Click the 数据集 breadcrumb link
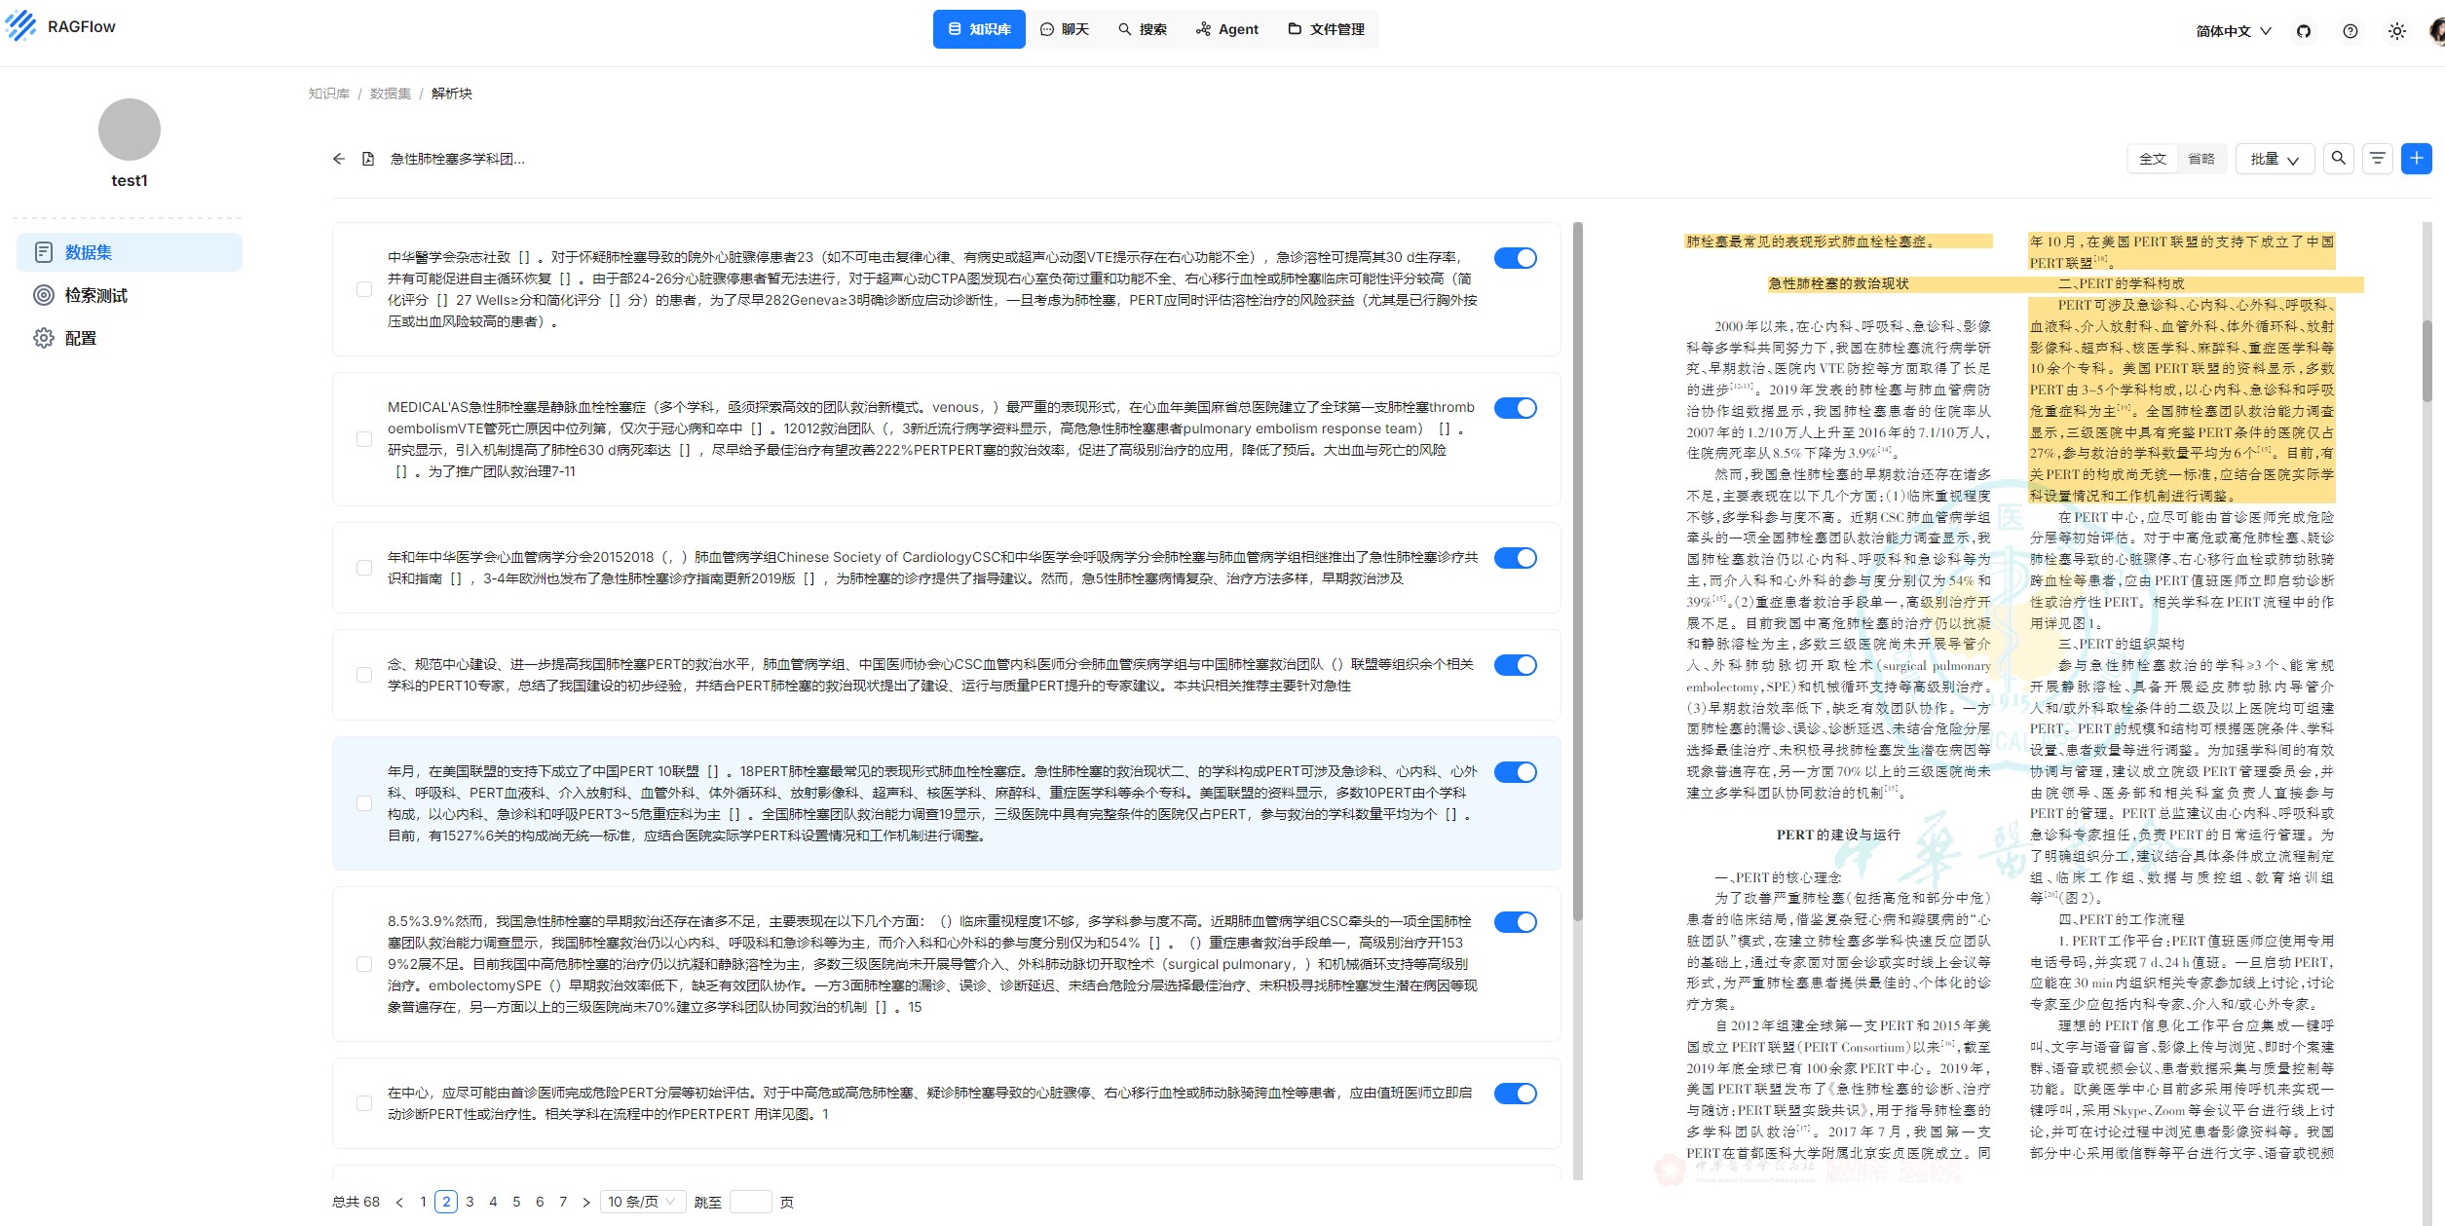The width and height of the screenshot is (2445, 1226). pos(390,93)
